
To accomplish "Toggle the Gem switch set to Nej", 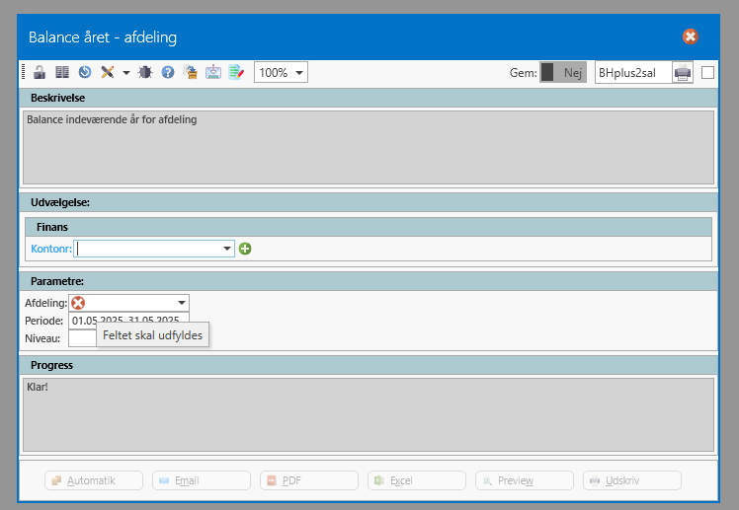I will (563, 72).
